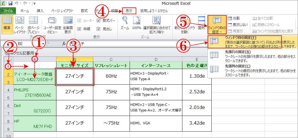Viewport: 298px width, 138px height.
Task: Click the HDMI、VGA interface cell
Action: click(x=156, y=123)
